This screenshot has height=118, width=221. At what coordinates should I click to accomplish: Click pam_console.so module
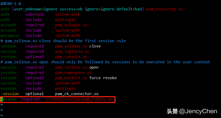pyautogui.click(x=71, y=57)
